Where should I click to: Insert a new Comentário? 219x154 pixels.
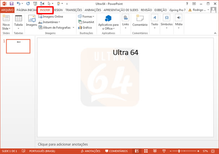coord(140,21)
